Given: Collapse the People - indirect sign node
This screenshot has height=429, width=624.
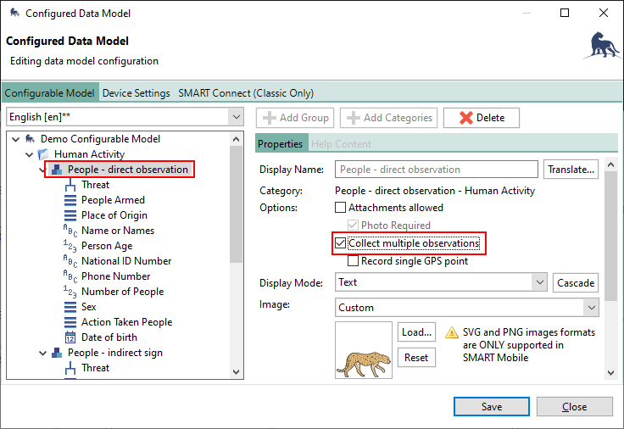Looking at the screenshot, I should click(43, 353).
